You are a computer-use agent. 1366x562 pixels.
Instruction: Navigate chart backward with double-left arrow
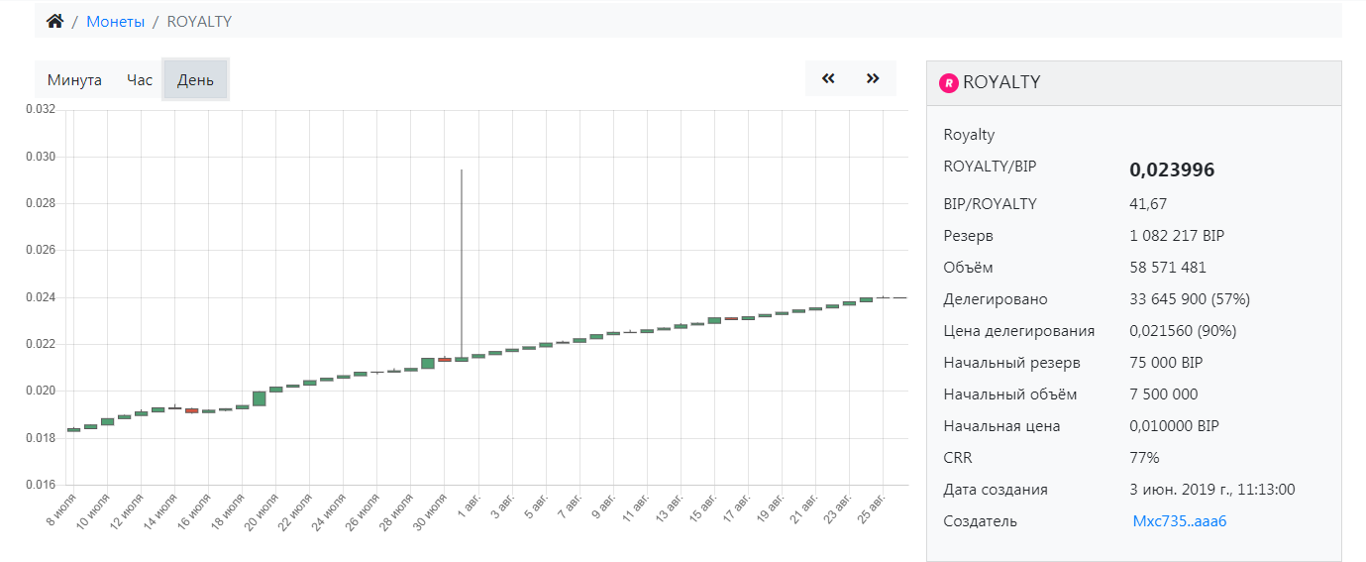click(x=829, y=78)
